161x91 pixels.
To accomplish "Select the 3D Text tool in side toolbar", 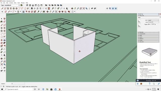I will point(5,55).
